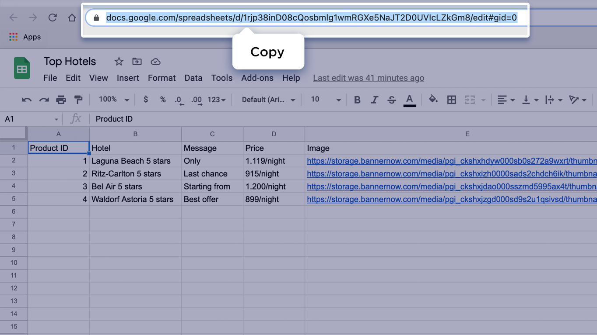Select the Paint format tool
The width and height of the screenshot is (597, 335).
click(x=78, y=100)
